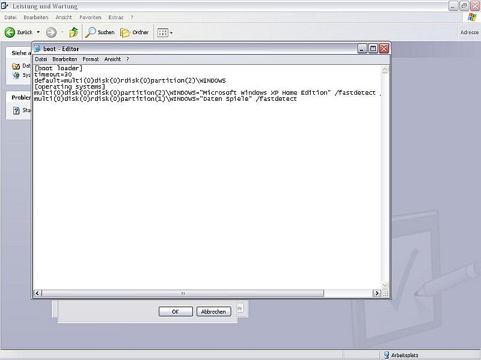Click the green Zurück back arrow
This screenshot has width=481, height=360.
click(x=10, y=32)
